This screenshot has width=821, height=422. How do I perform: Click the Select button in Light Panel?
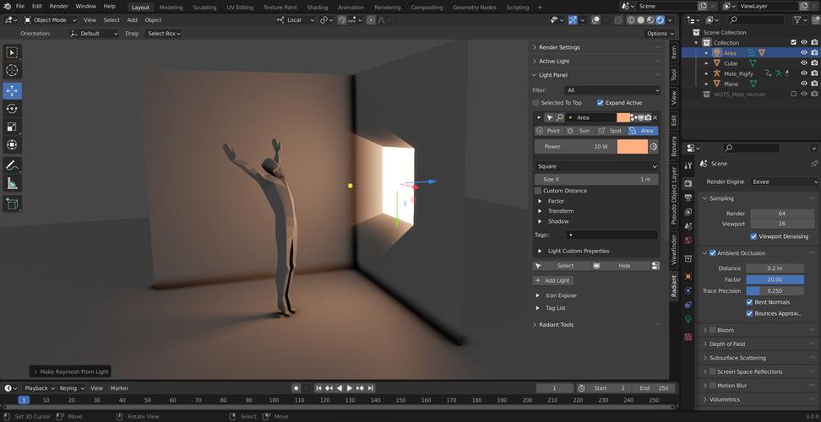point(560,266)
